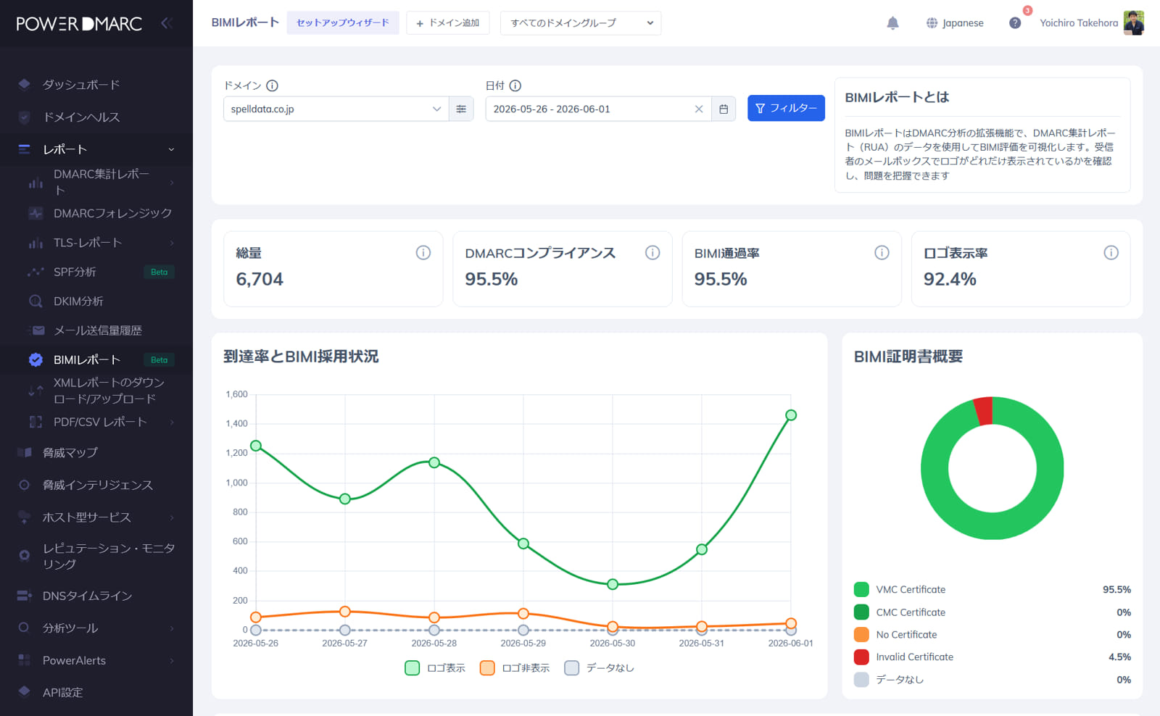
Task: Open the spelldata.co.jp domain dropdown
Action: (336, 109)
